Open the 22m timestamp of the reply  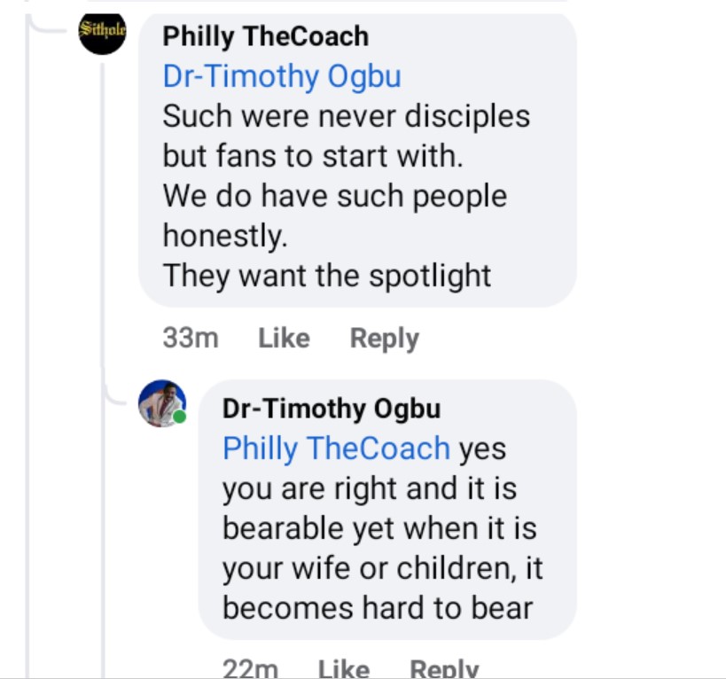click(x=251, y=668)
